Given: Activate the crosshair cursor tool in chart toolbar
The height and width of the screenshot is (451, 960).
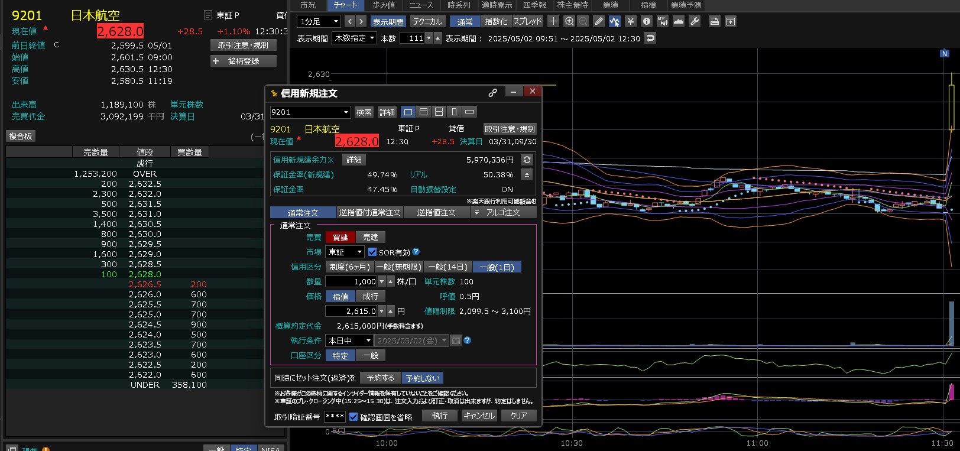Looking at the screenshot, I should click(x=553, y=21).
